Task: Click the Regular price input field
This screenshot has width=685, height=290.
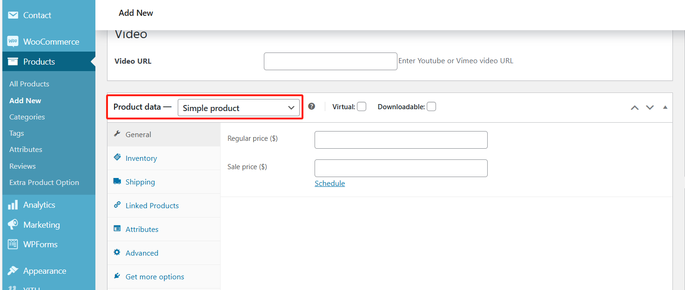Action: point(401,140)
